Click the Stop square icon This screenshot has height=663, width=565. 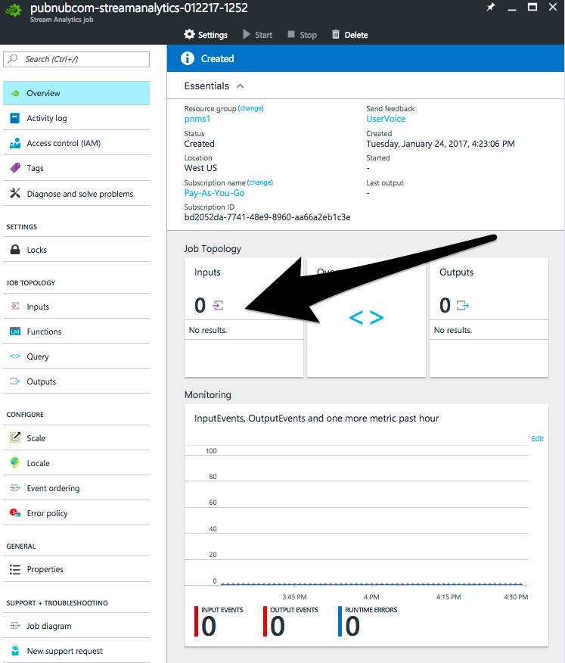coord(291,34)
